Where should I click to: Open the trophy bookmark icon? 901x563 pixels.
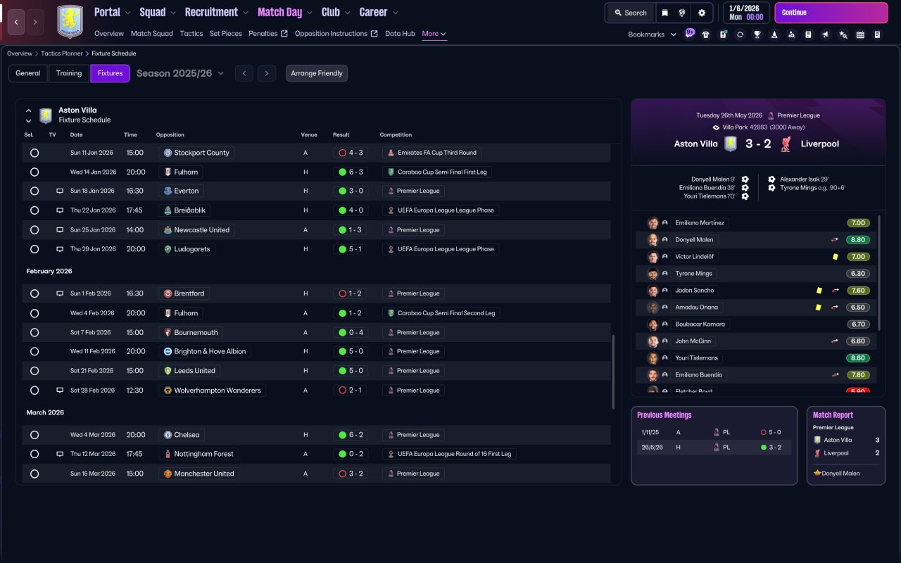(757, 34)
